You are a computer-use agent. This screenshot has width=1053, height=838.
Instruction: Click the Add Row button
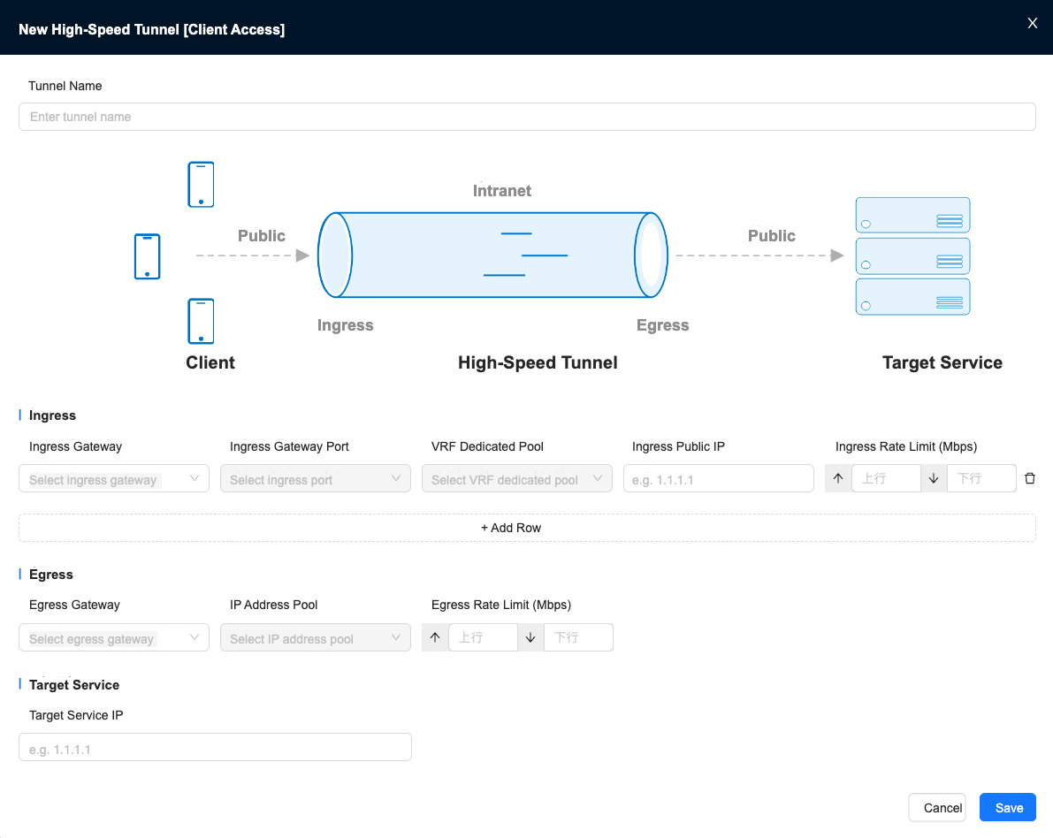(x=527, y=528)
